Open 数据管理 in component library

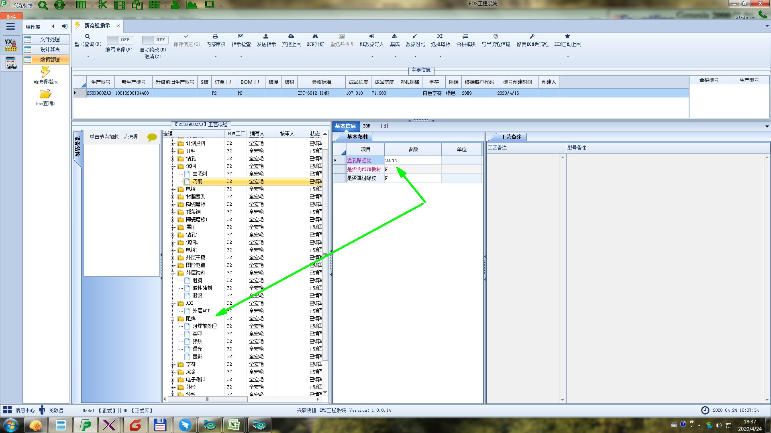[x=49, y=59]
